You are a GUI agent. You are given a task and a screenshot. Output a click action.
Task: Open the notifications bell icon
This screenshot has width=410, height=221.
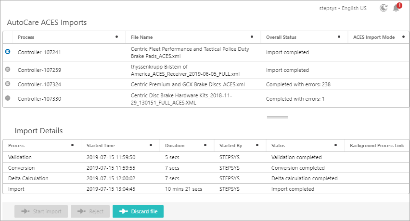coord(396,9)
